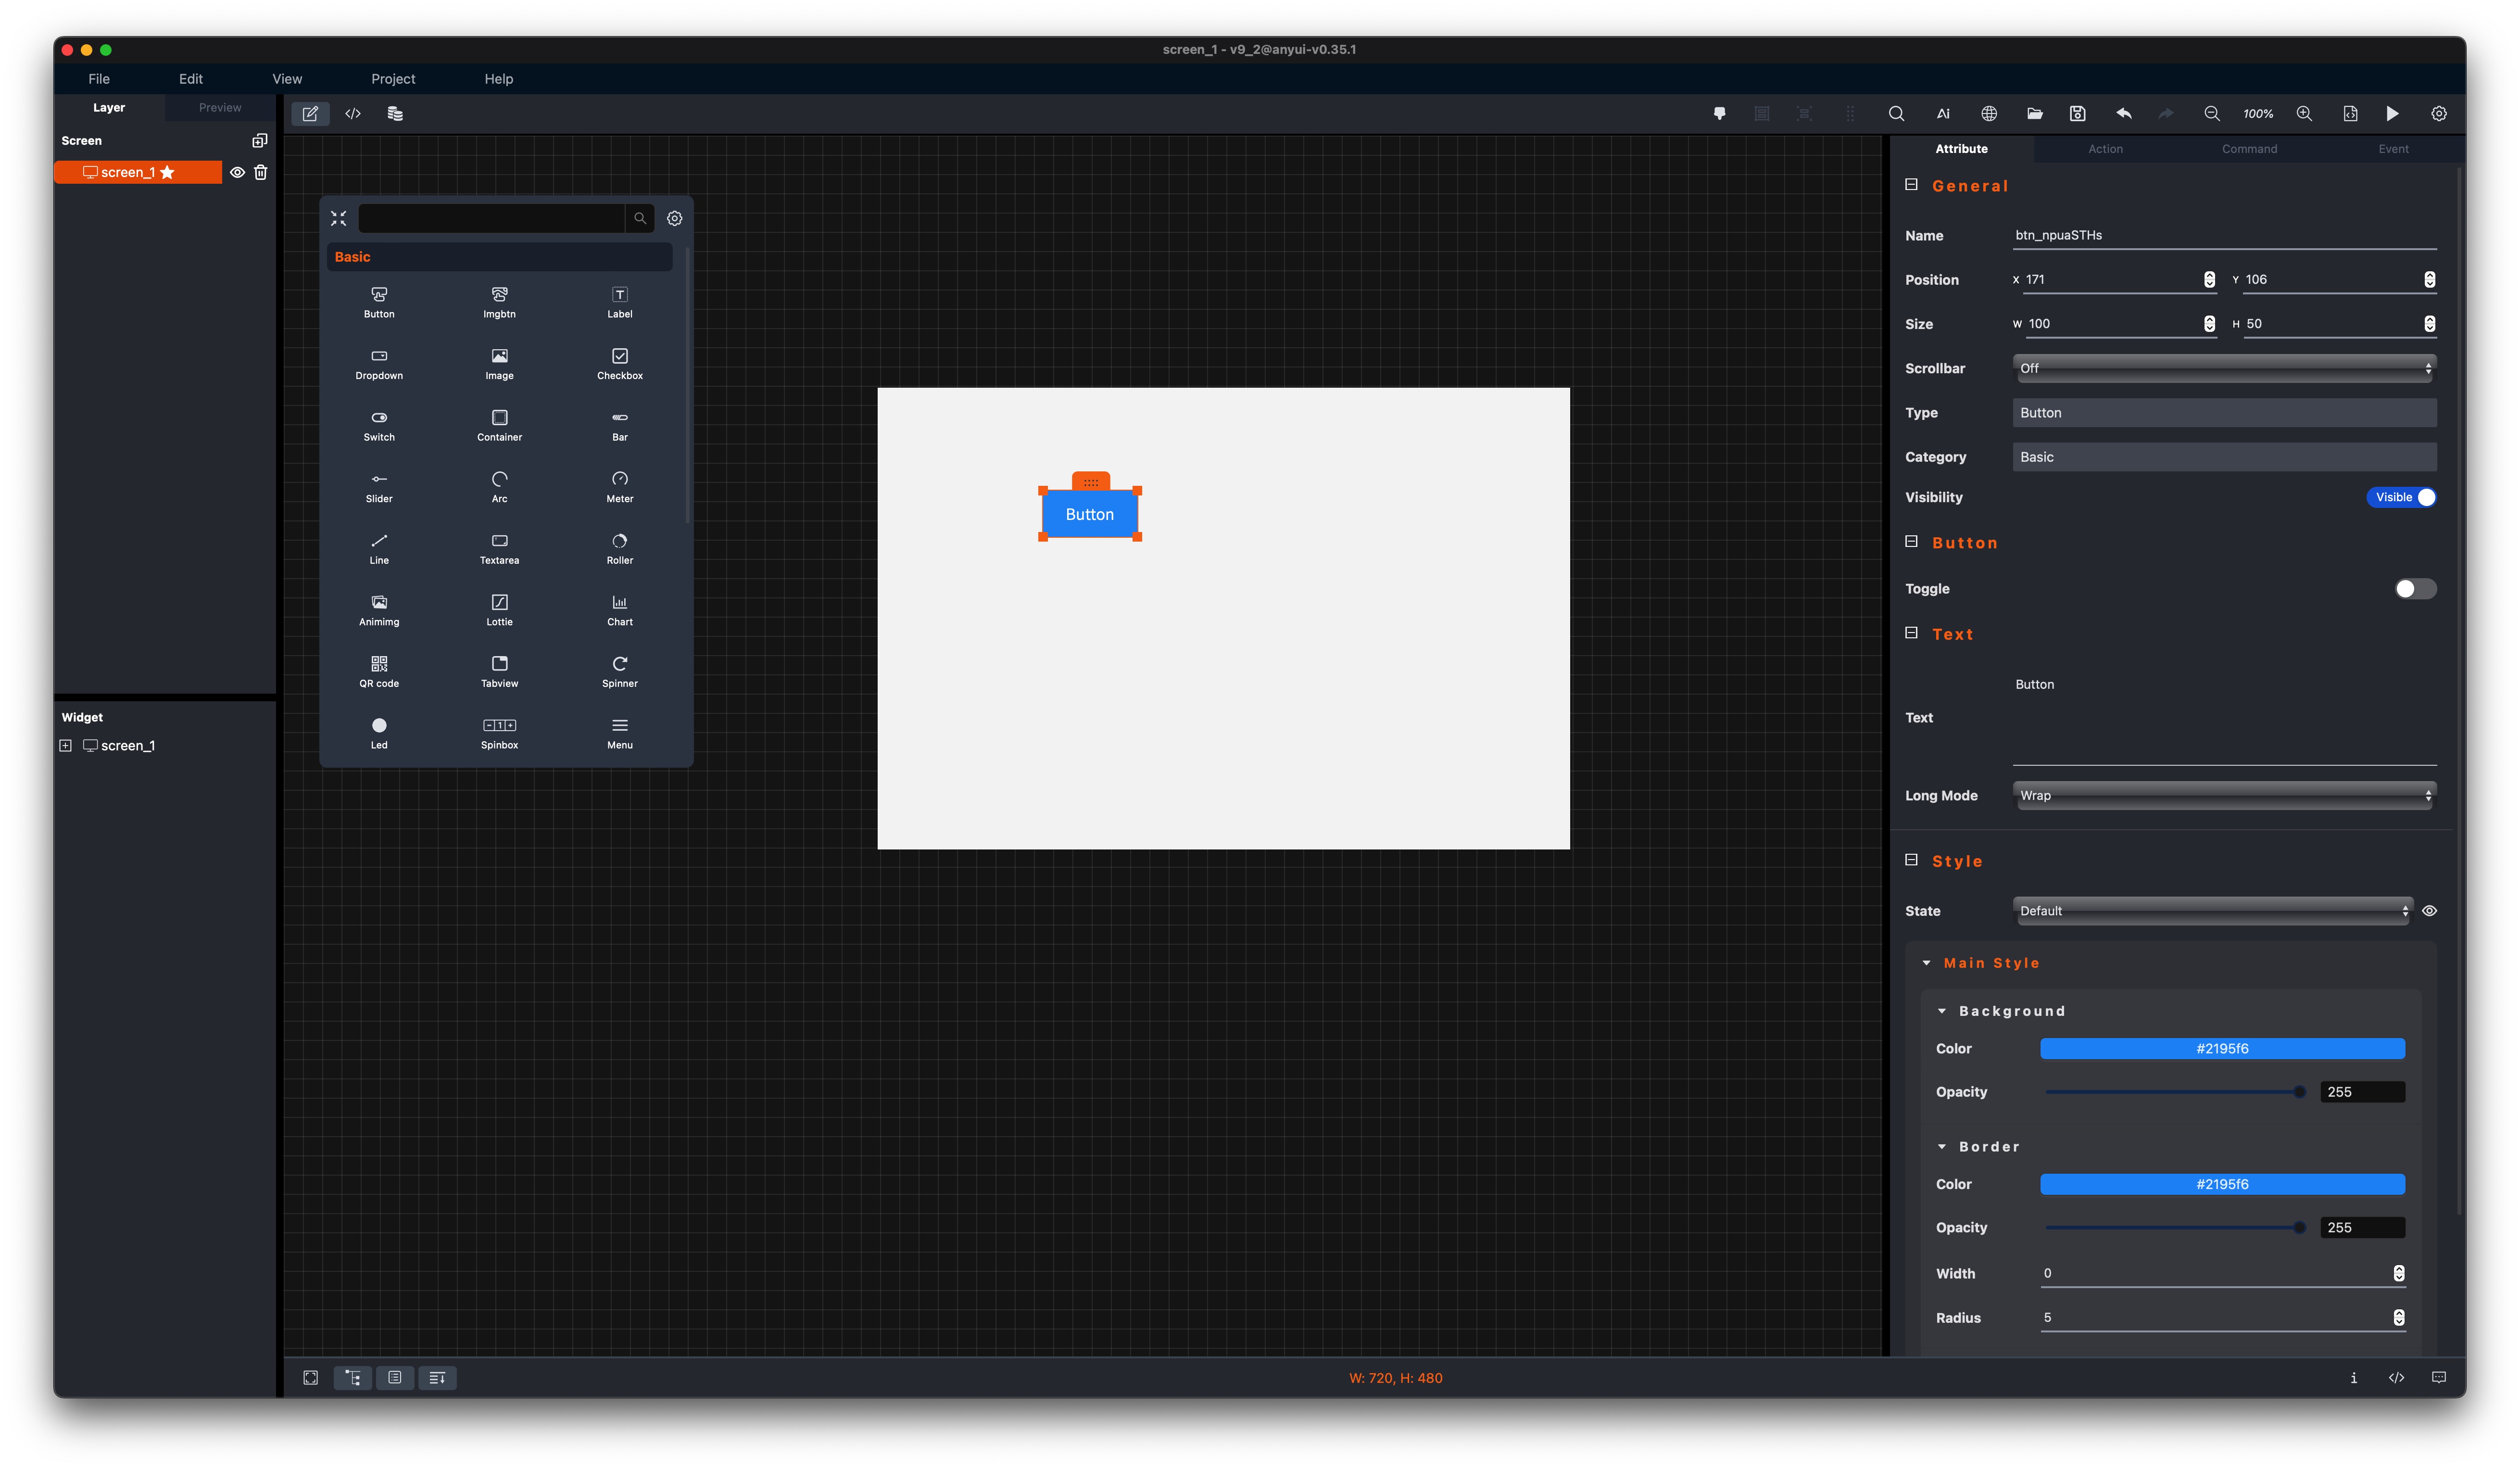Viewport: 2520px width, 1469px height.
Task: Click the Background color swatch #2195f6
Action: coord(2221,1049)
